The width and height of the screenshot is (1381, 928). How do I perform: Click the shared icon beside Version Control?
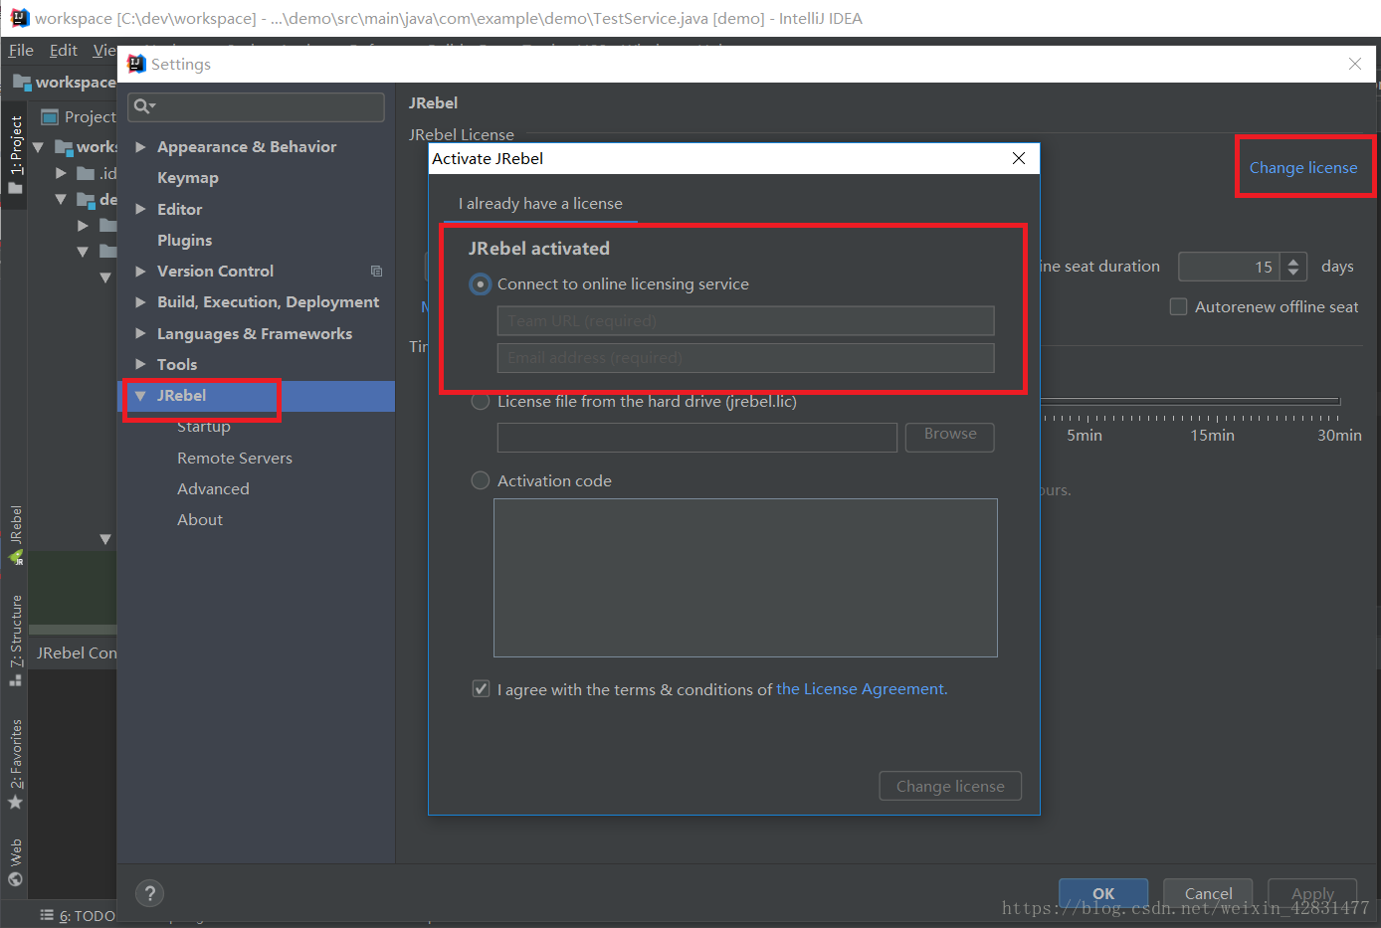(x=376, y=271)
